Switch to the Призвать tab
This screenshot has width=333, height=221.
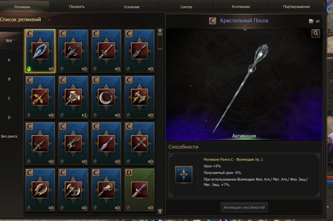(77, 7)
